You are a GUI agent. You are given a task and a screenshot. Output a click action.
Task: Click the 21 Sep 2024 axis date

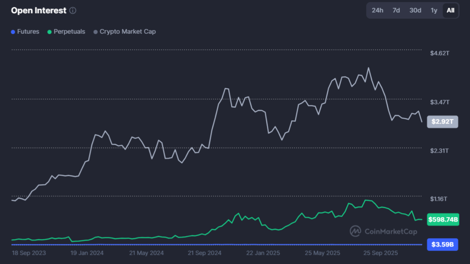point(204,253)
